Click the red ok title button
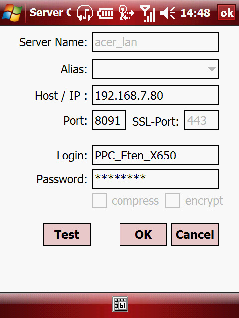 pyautogui.click(x=227, y=13)
